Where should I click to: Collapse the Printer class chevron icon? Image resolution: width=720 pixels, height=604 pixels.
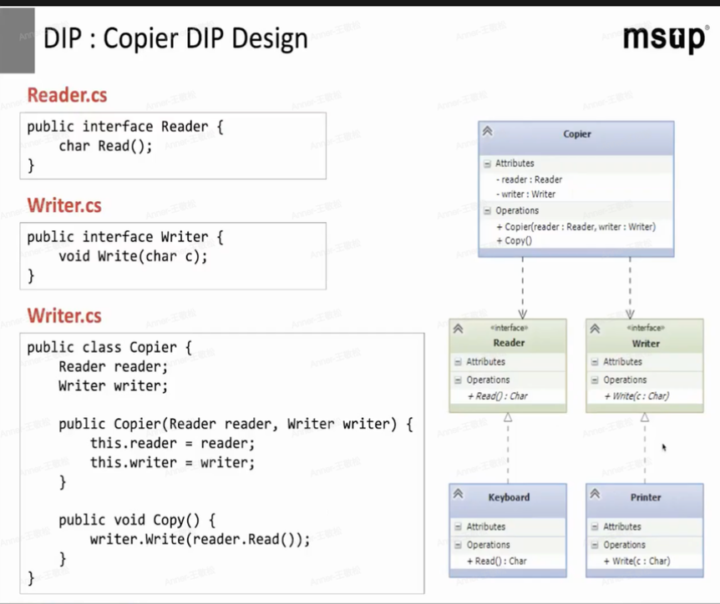[x=595, y=494]
